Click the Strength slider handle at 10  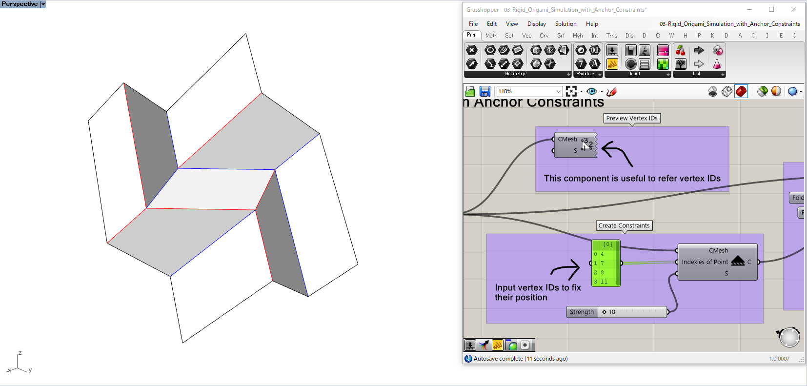pos(605,312)
